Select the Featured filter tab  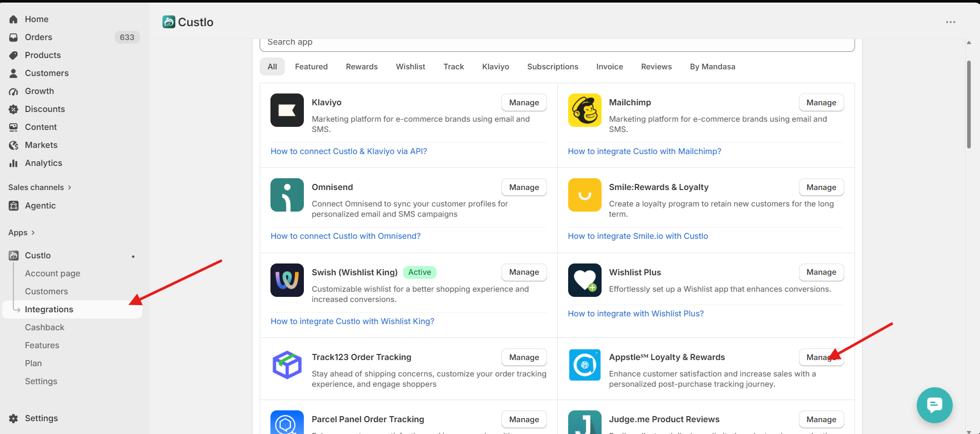311,67
